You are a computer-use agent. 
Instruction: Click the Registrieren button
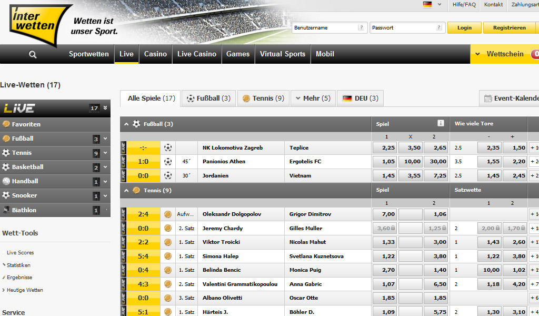510,27
